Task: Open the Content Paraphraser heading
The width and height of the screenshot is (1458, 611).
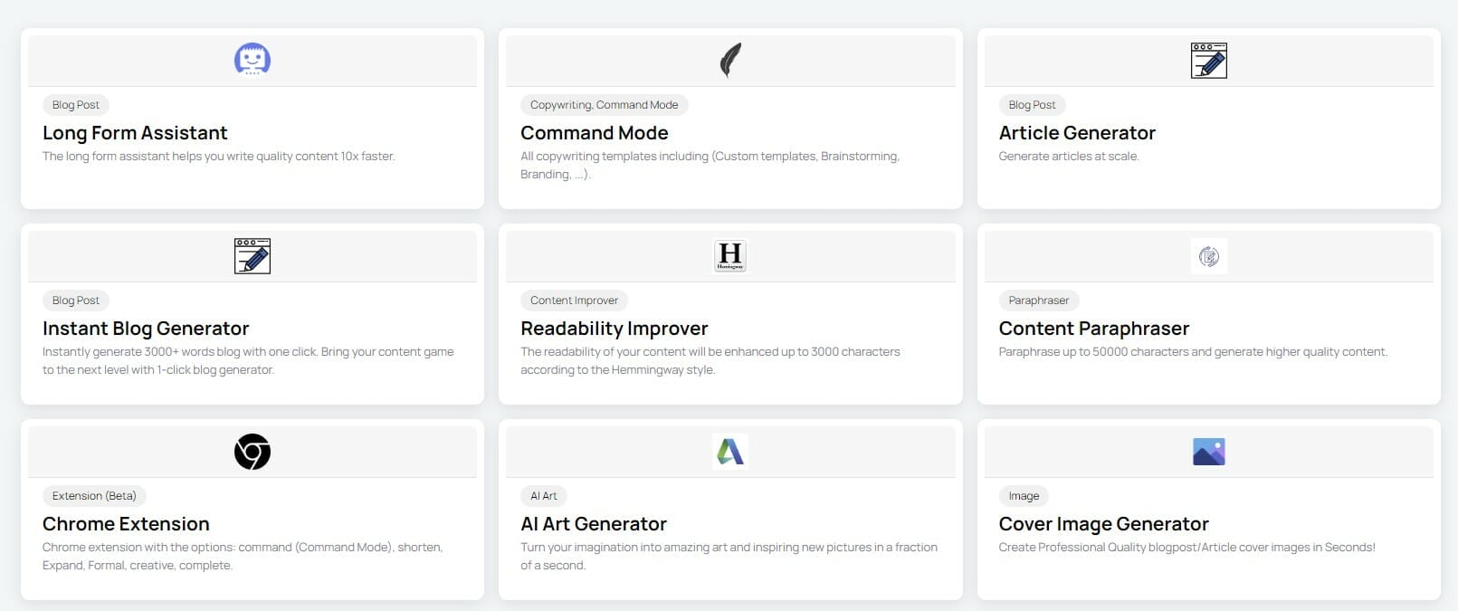Action: pyautogui.click(x=1093, y=329)
